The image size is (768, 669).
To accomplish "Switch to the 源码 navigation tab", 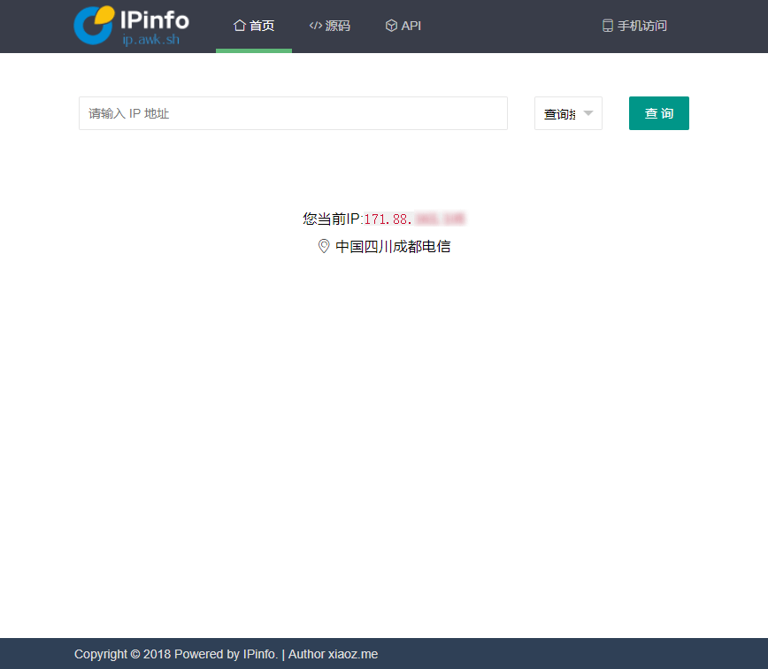I will click(330, 26).
